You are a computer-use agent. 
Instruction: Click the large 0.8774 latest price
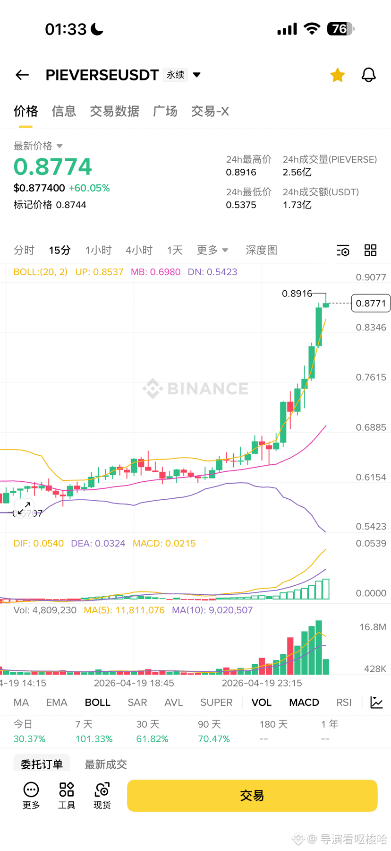[53, 166]
